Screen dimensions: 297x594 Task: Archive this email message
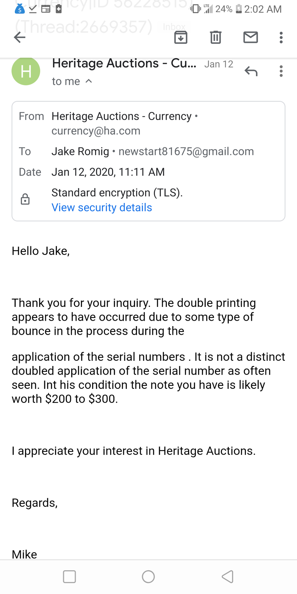click(181, 37)
